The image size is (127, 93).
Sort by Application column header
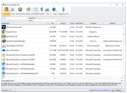tap(25, 23)
